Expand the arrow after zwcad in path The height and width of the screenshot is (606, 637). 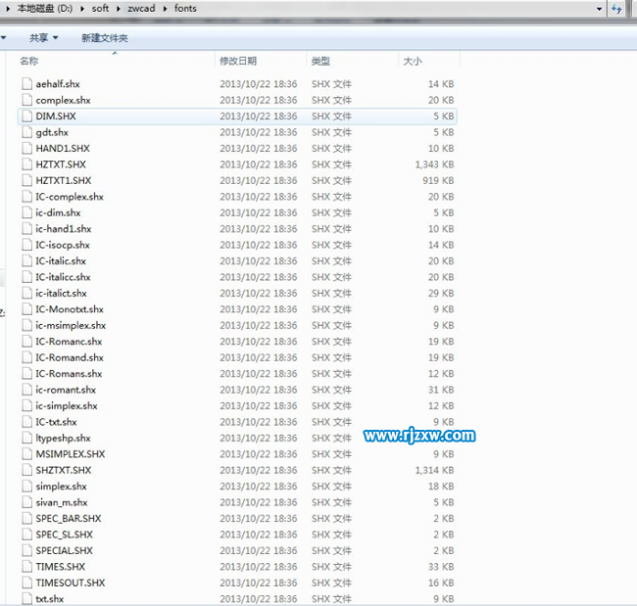[169, 9]
